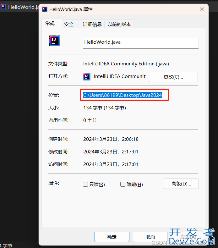Click the HelloWorld.java filename field
This screenshot has width=218, height=248.
(x=141, y=43)
